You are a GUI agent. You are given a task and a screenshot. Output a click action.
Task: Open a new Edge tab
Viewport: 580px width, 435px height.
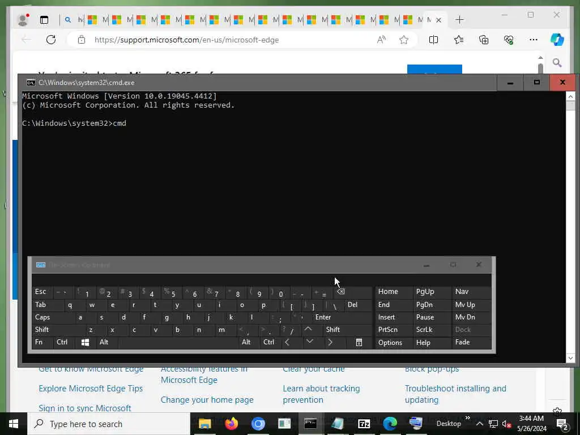[459, 20]
